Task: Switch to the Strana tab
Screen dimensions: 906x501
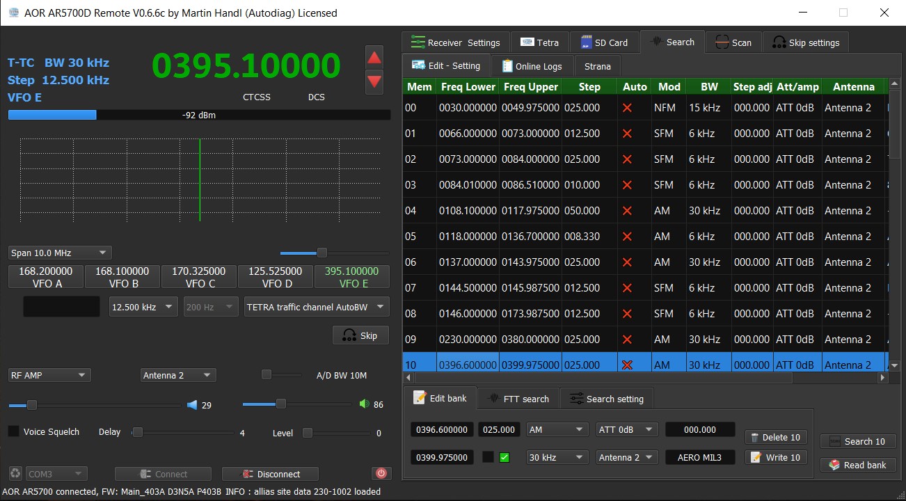Action: tap(597, 66)
